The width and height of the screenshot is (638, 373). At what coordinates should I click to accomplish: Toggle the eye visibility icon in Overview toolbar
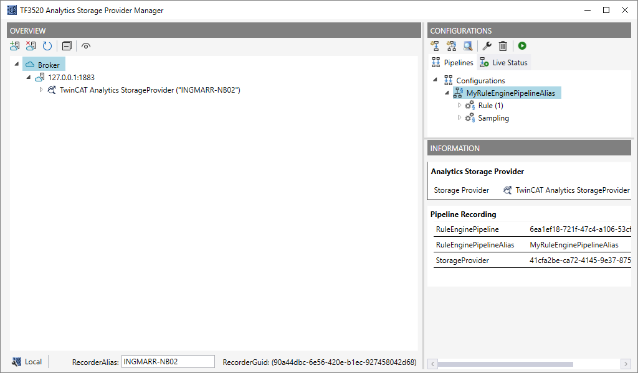pos(86,46)
